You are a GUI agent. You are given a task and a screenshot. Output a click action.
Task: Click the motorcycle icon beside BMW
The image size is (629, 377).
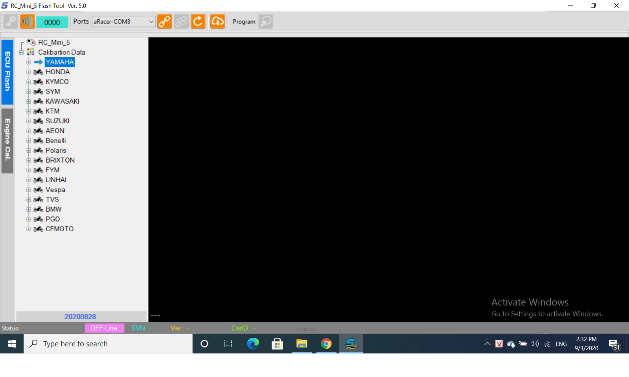pos(39,209)
